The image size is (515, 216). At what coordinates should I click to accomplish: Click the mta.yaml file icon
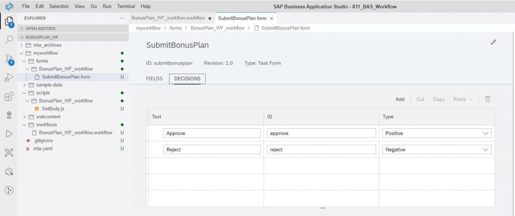(28, 148)
